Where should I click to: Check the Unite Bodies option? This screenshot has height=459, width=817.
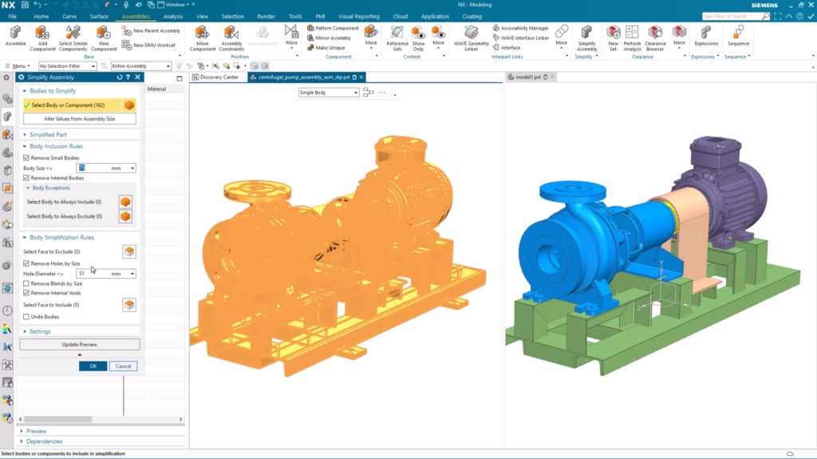coord(26,317)
